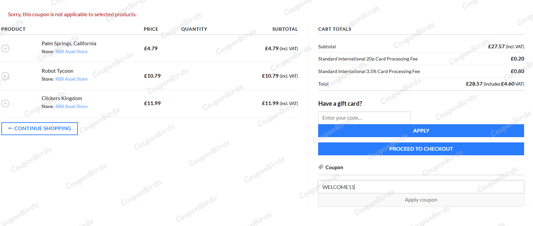Visit RBX Asset Store under Clickers Kingdom

pos(72,107)
